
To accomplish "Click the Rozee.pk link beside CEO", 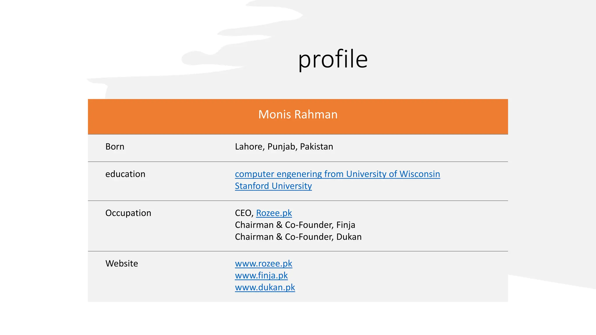I will (274, 213).
